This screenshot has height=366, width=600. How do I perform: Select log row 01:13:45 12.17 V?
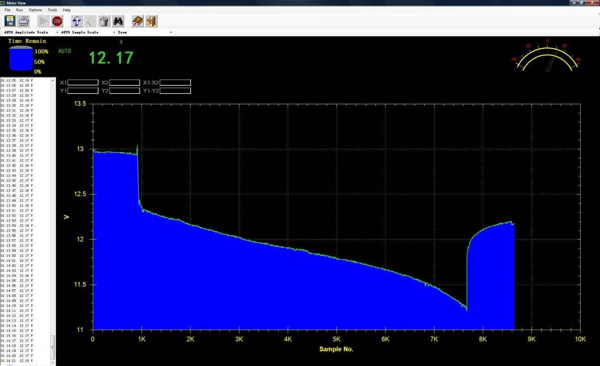pyautogui.click(x=17, y=181)
